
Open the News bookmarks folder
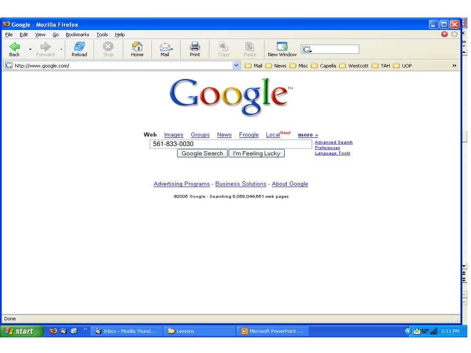coord(276,66)
